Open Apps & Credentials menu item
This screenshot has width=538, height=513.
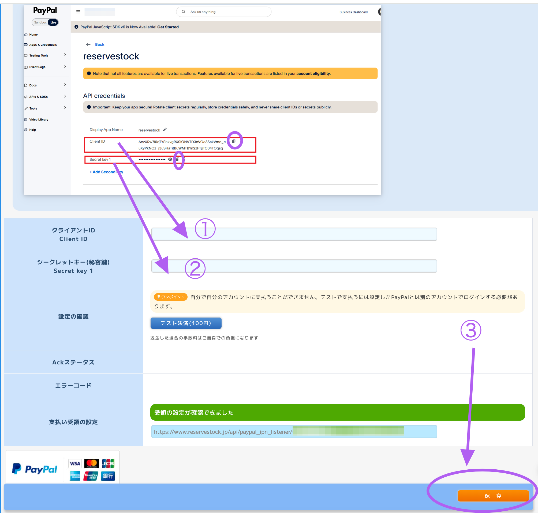pyautogui.click(x=43, y=44)
